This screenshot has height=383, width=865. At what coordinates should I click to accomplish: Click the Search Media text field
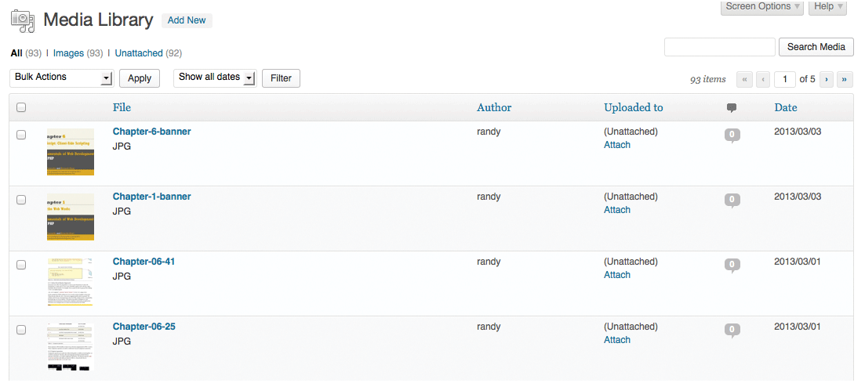pyautogui.click(x=719, y=47)
